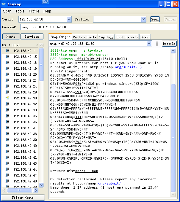Click the Windows OS icon beside 192.168.42.30

pyautogui.click(x=7, y=98)
